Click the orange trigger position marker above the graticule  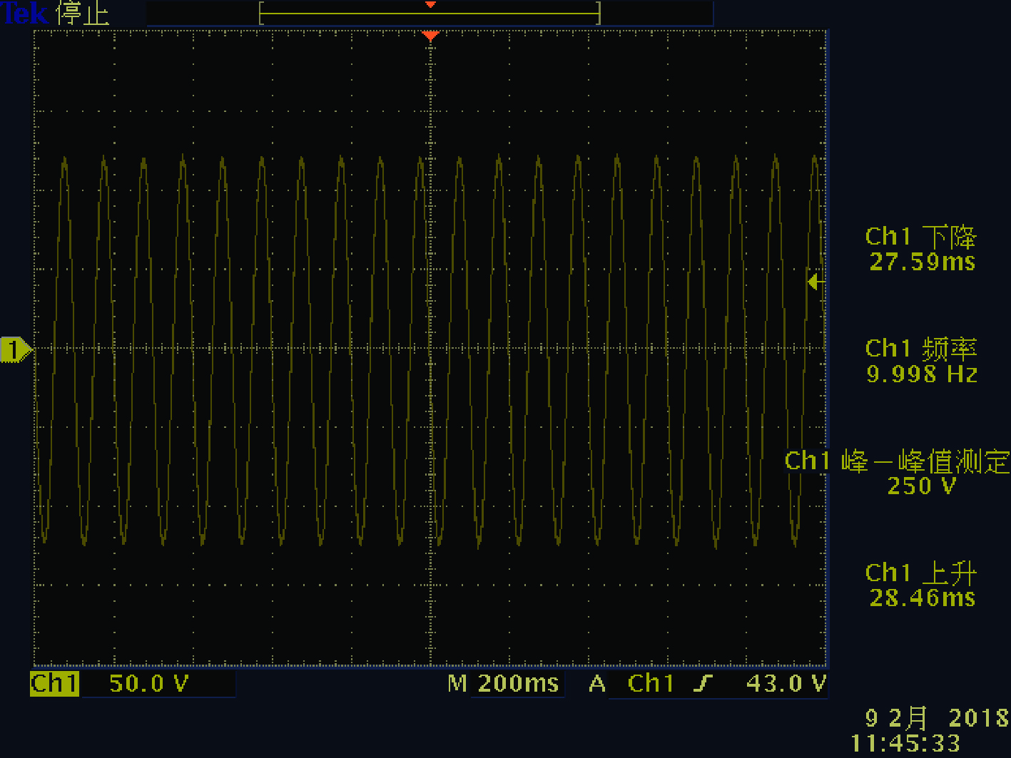(x=430, y=35)
